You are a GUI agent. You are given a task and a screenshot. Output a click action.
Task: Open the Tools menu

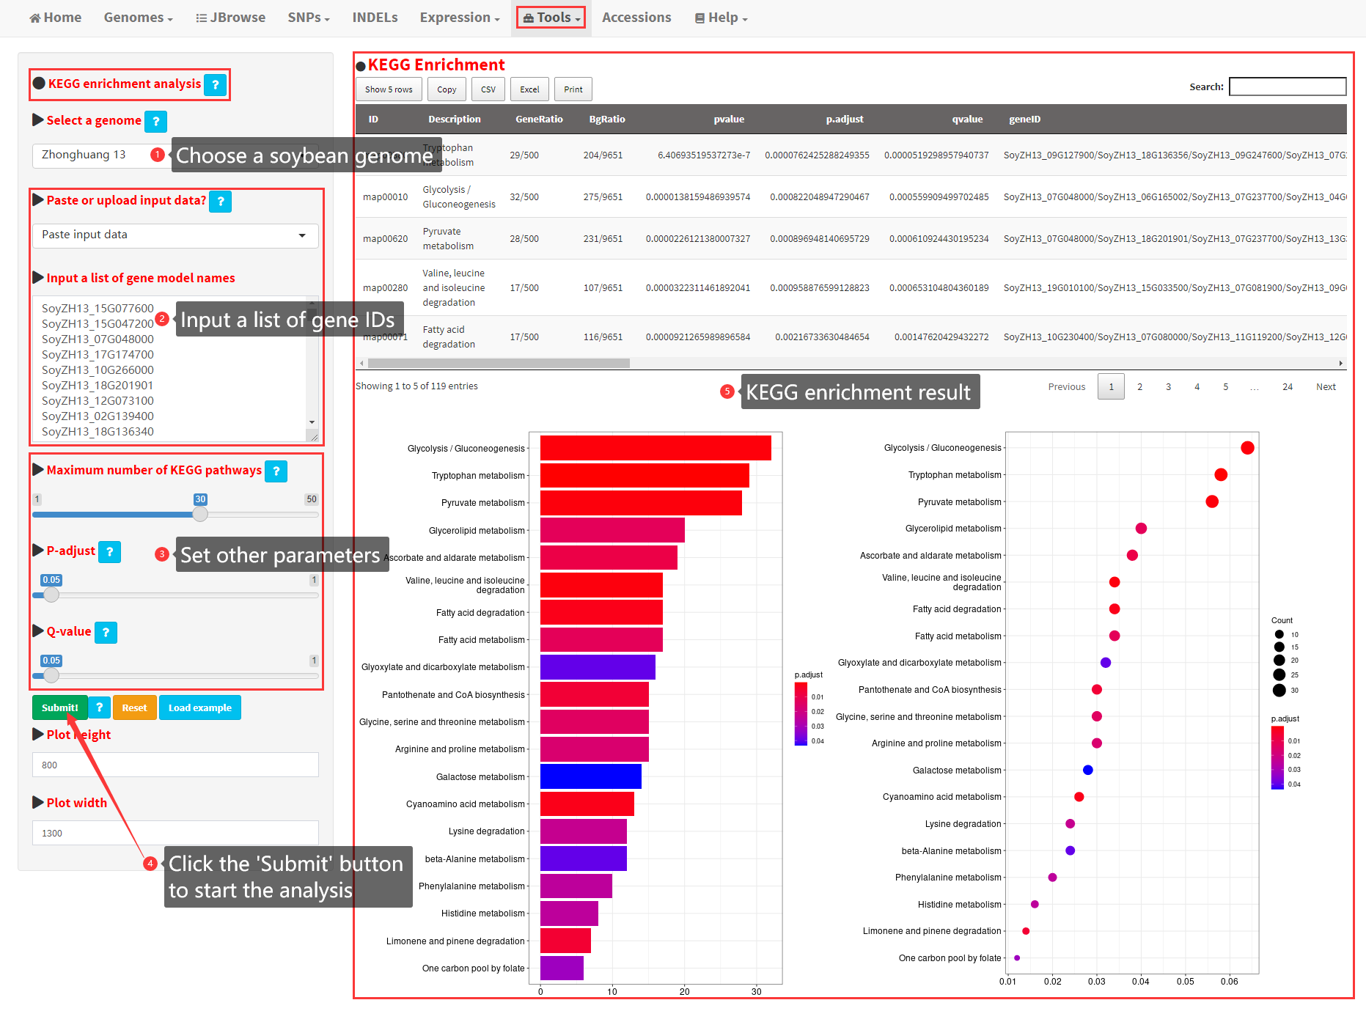point(551,18)
